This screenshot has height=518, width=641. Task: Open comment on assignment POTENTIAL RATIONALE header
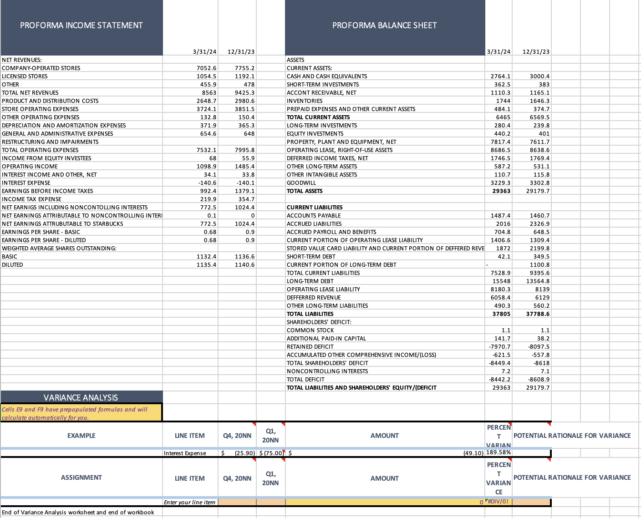pyautogui.click(x=549, y=461)
